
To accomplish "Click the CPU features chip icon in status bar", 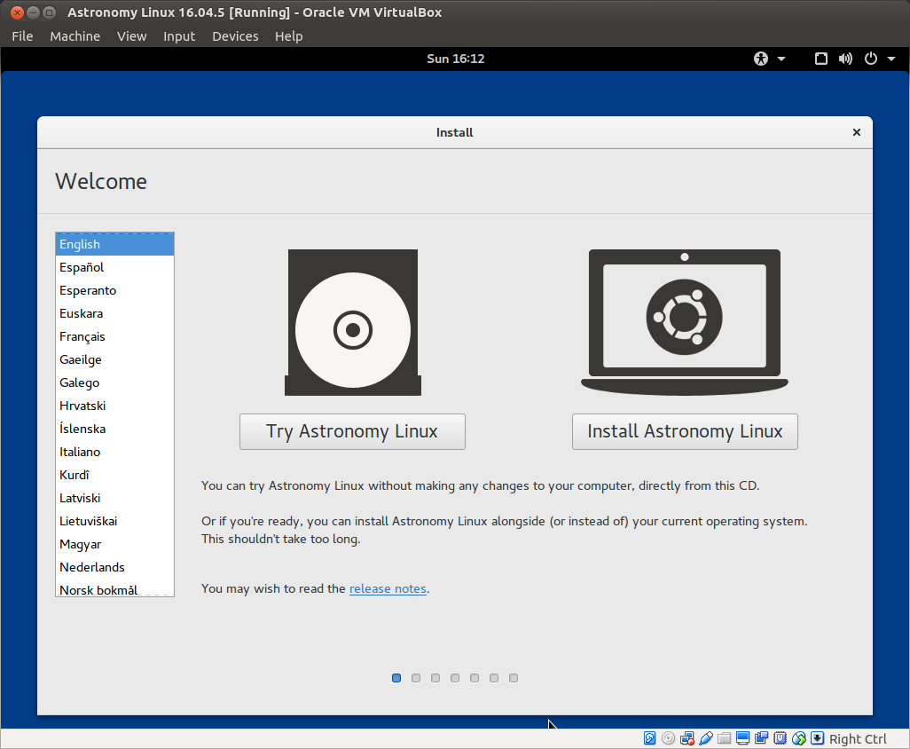I will (780, 737).
